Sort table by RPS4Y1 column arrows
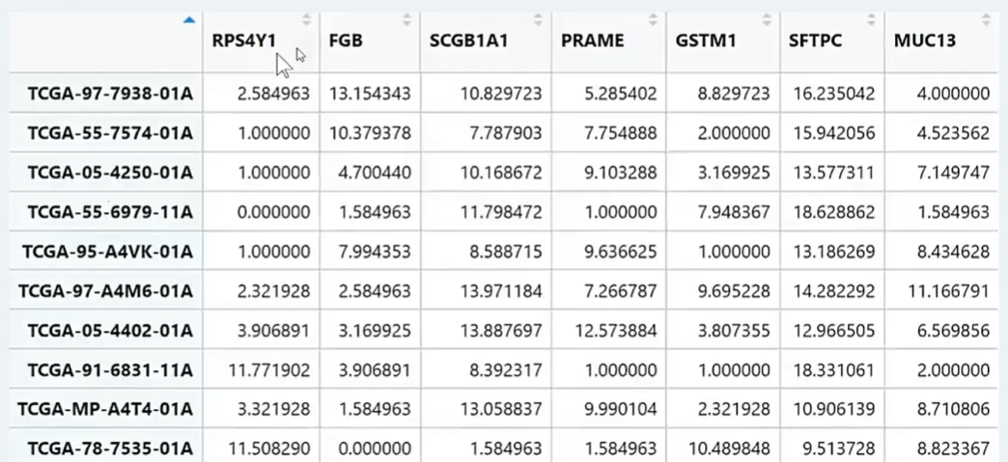Screen dimensions: 1008x462 coord(307,20)
